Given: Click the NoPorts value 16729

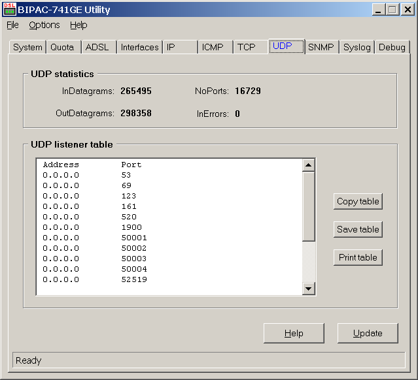Looking at the screenshot, I should [x=248, y=91].
